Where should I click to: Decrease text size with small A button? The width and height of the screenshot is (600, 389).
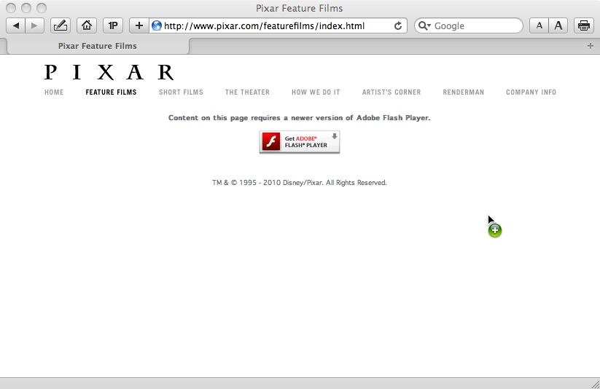coord(539,25)
